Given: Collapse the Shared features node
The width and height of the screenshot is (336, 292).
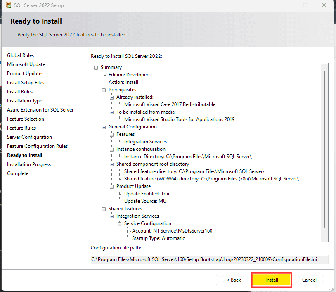Looking at the screenshot, I should click(x=104, y=209).
